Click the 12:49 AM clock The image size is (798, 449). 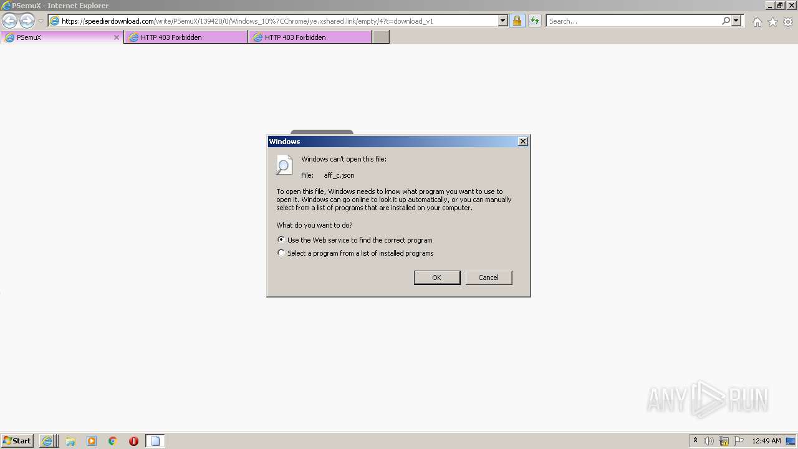tap(766, 441)
